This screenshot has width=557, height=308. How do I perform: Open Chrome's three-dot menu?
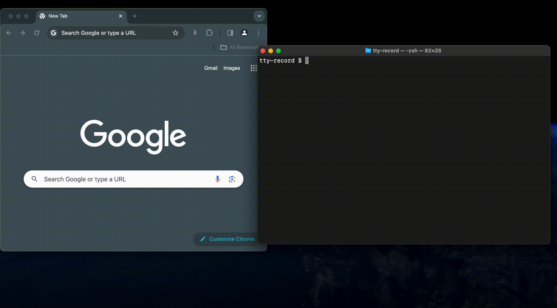pyautogui.click(x=258, y=33)
